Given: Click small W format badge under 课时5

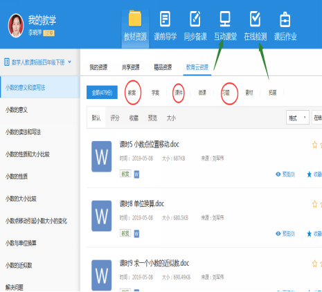Looking at the screenshot, I should [x=136, y=174].
